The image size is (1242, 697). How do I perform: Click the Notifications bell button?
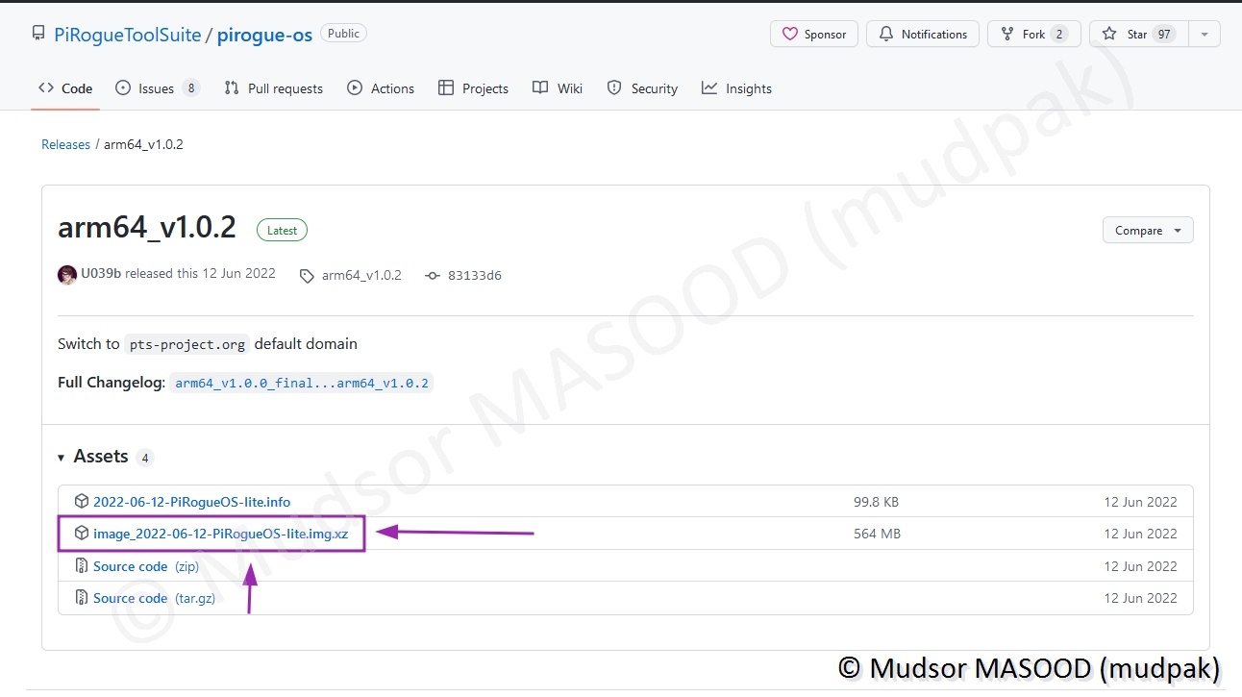click(x=922, y=34)
